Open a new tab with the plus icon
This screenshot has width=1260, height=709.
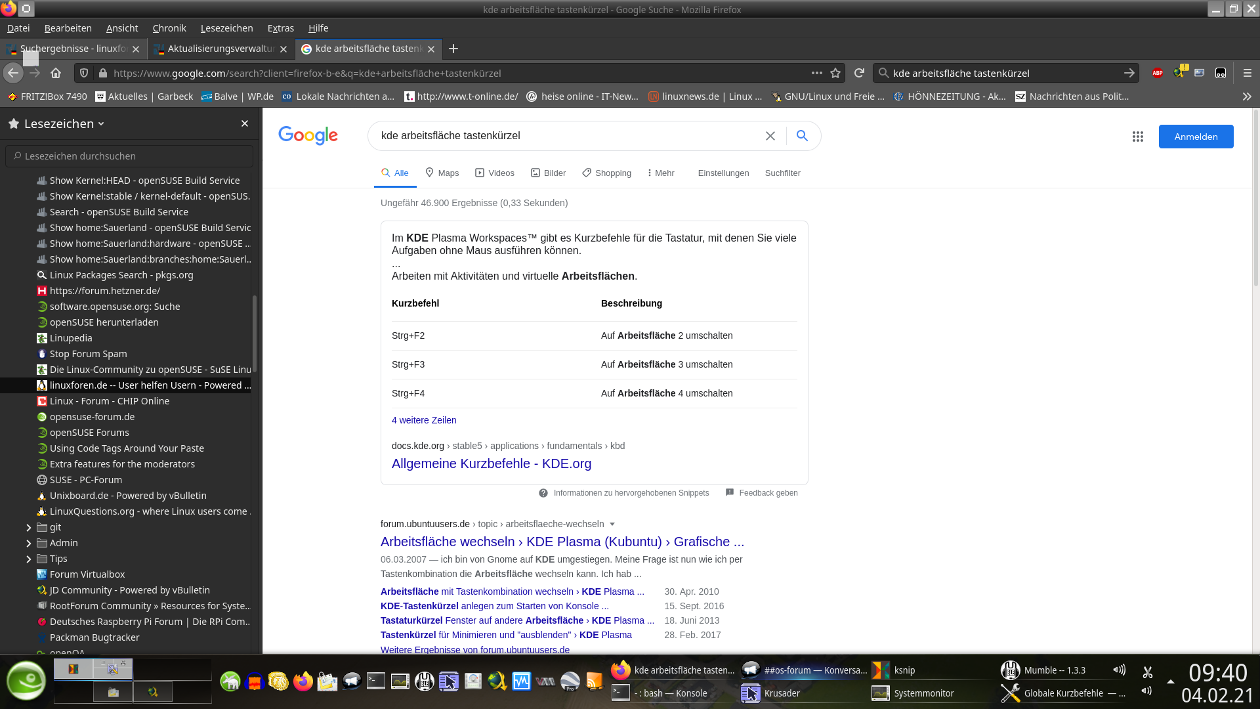(x=453, y=49)
